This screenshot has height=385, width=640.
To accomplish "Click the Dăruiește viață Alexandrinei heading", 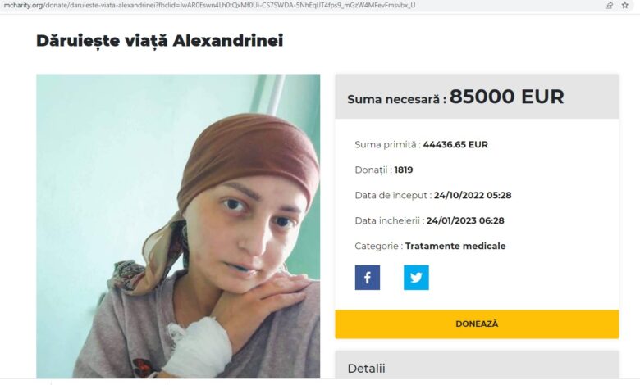I will tap(160, 41).
